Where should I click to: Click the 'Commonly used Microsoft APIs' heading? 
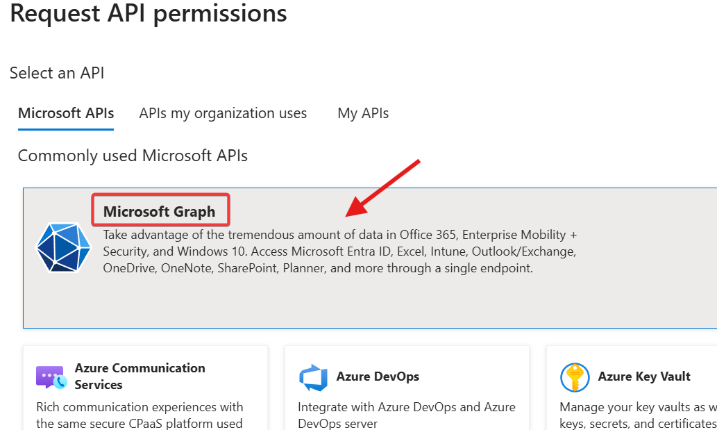pos(133,156)
